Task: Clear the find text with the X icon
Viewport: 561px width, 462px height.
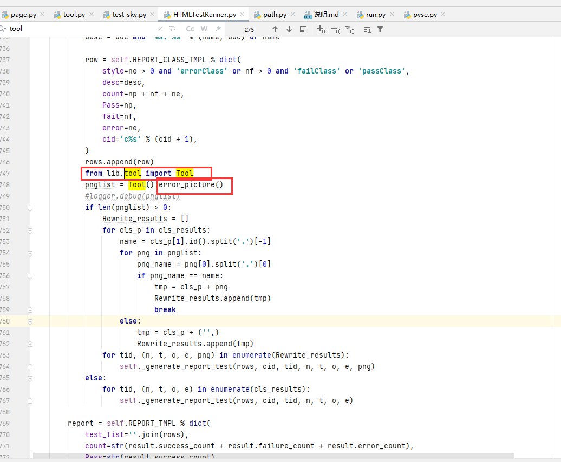Action: coord(160,29)
